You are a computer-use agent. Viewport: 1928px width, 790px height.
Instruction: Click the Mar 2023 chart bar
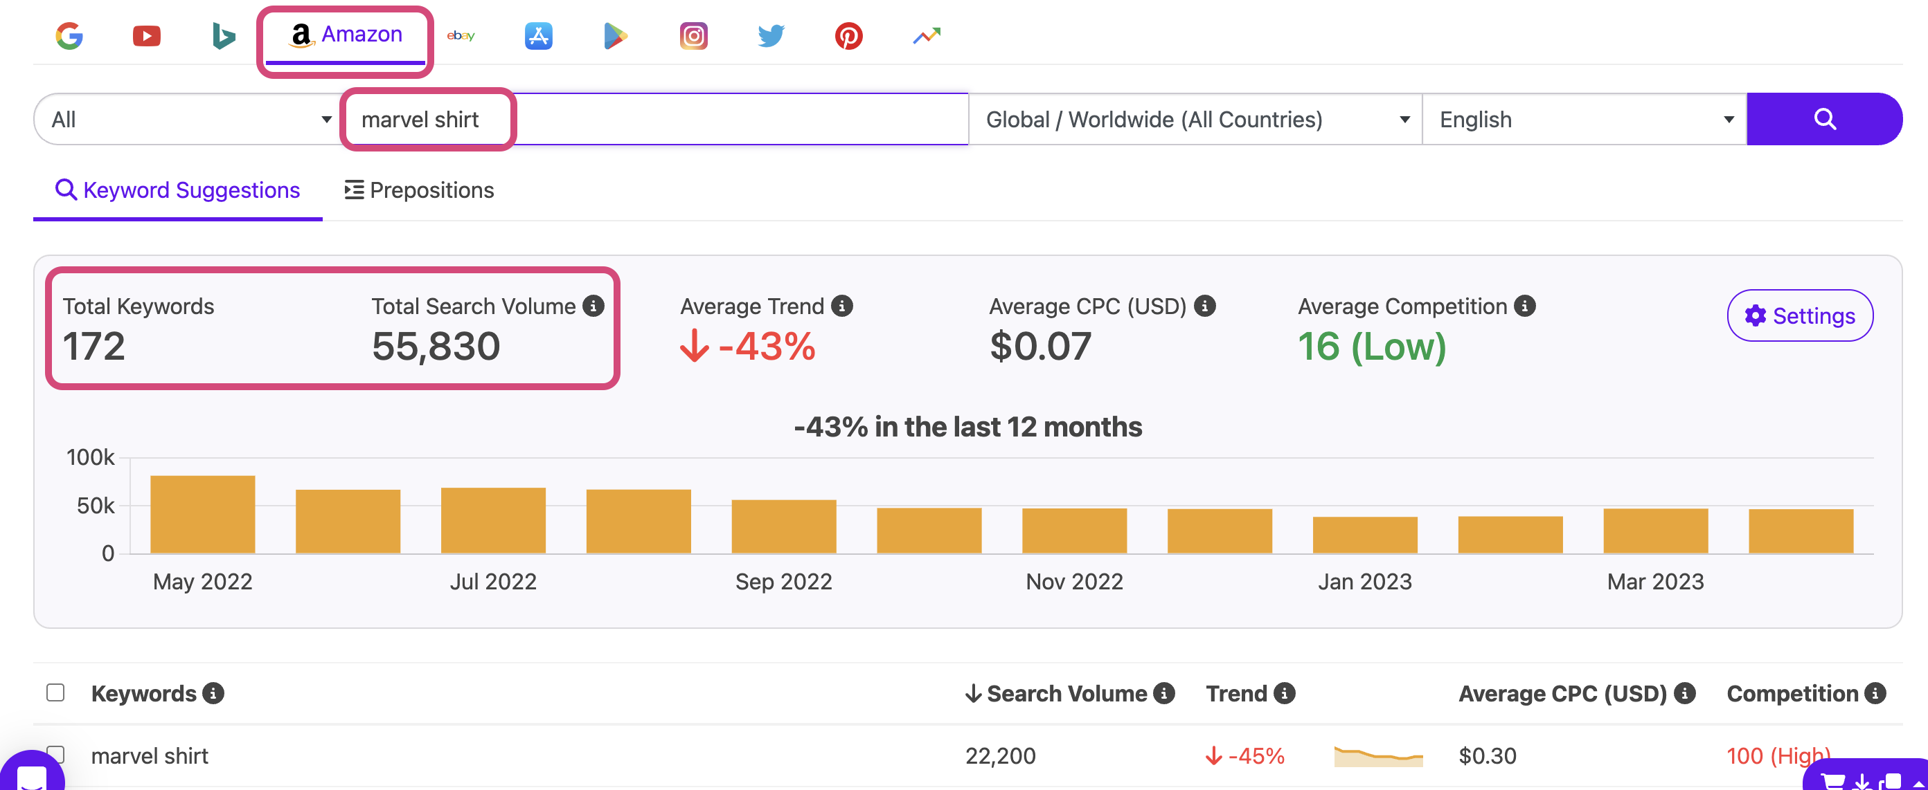pyautogui.click(x=1655, y=531)
